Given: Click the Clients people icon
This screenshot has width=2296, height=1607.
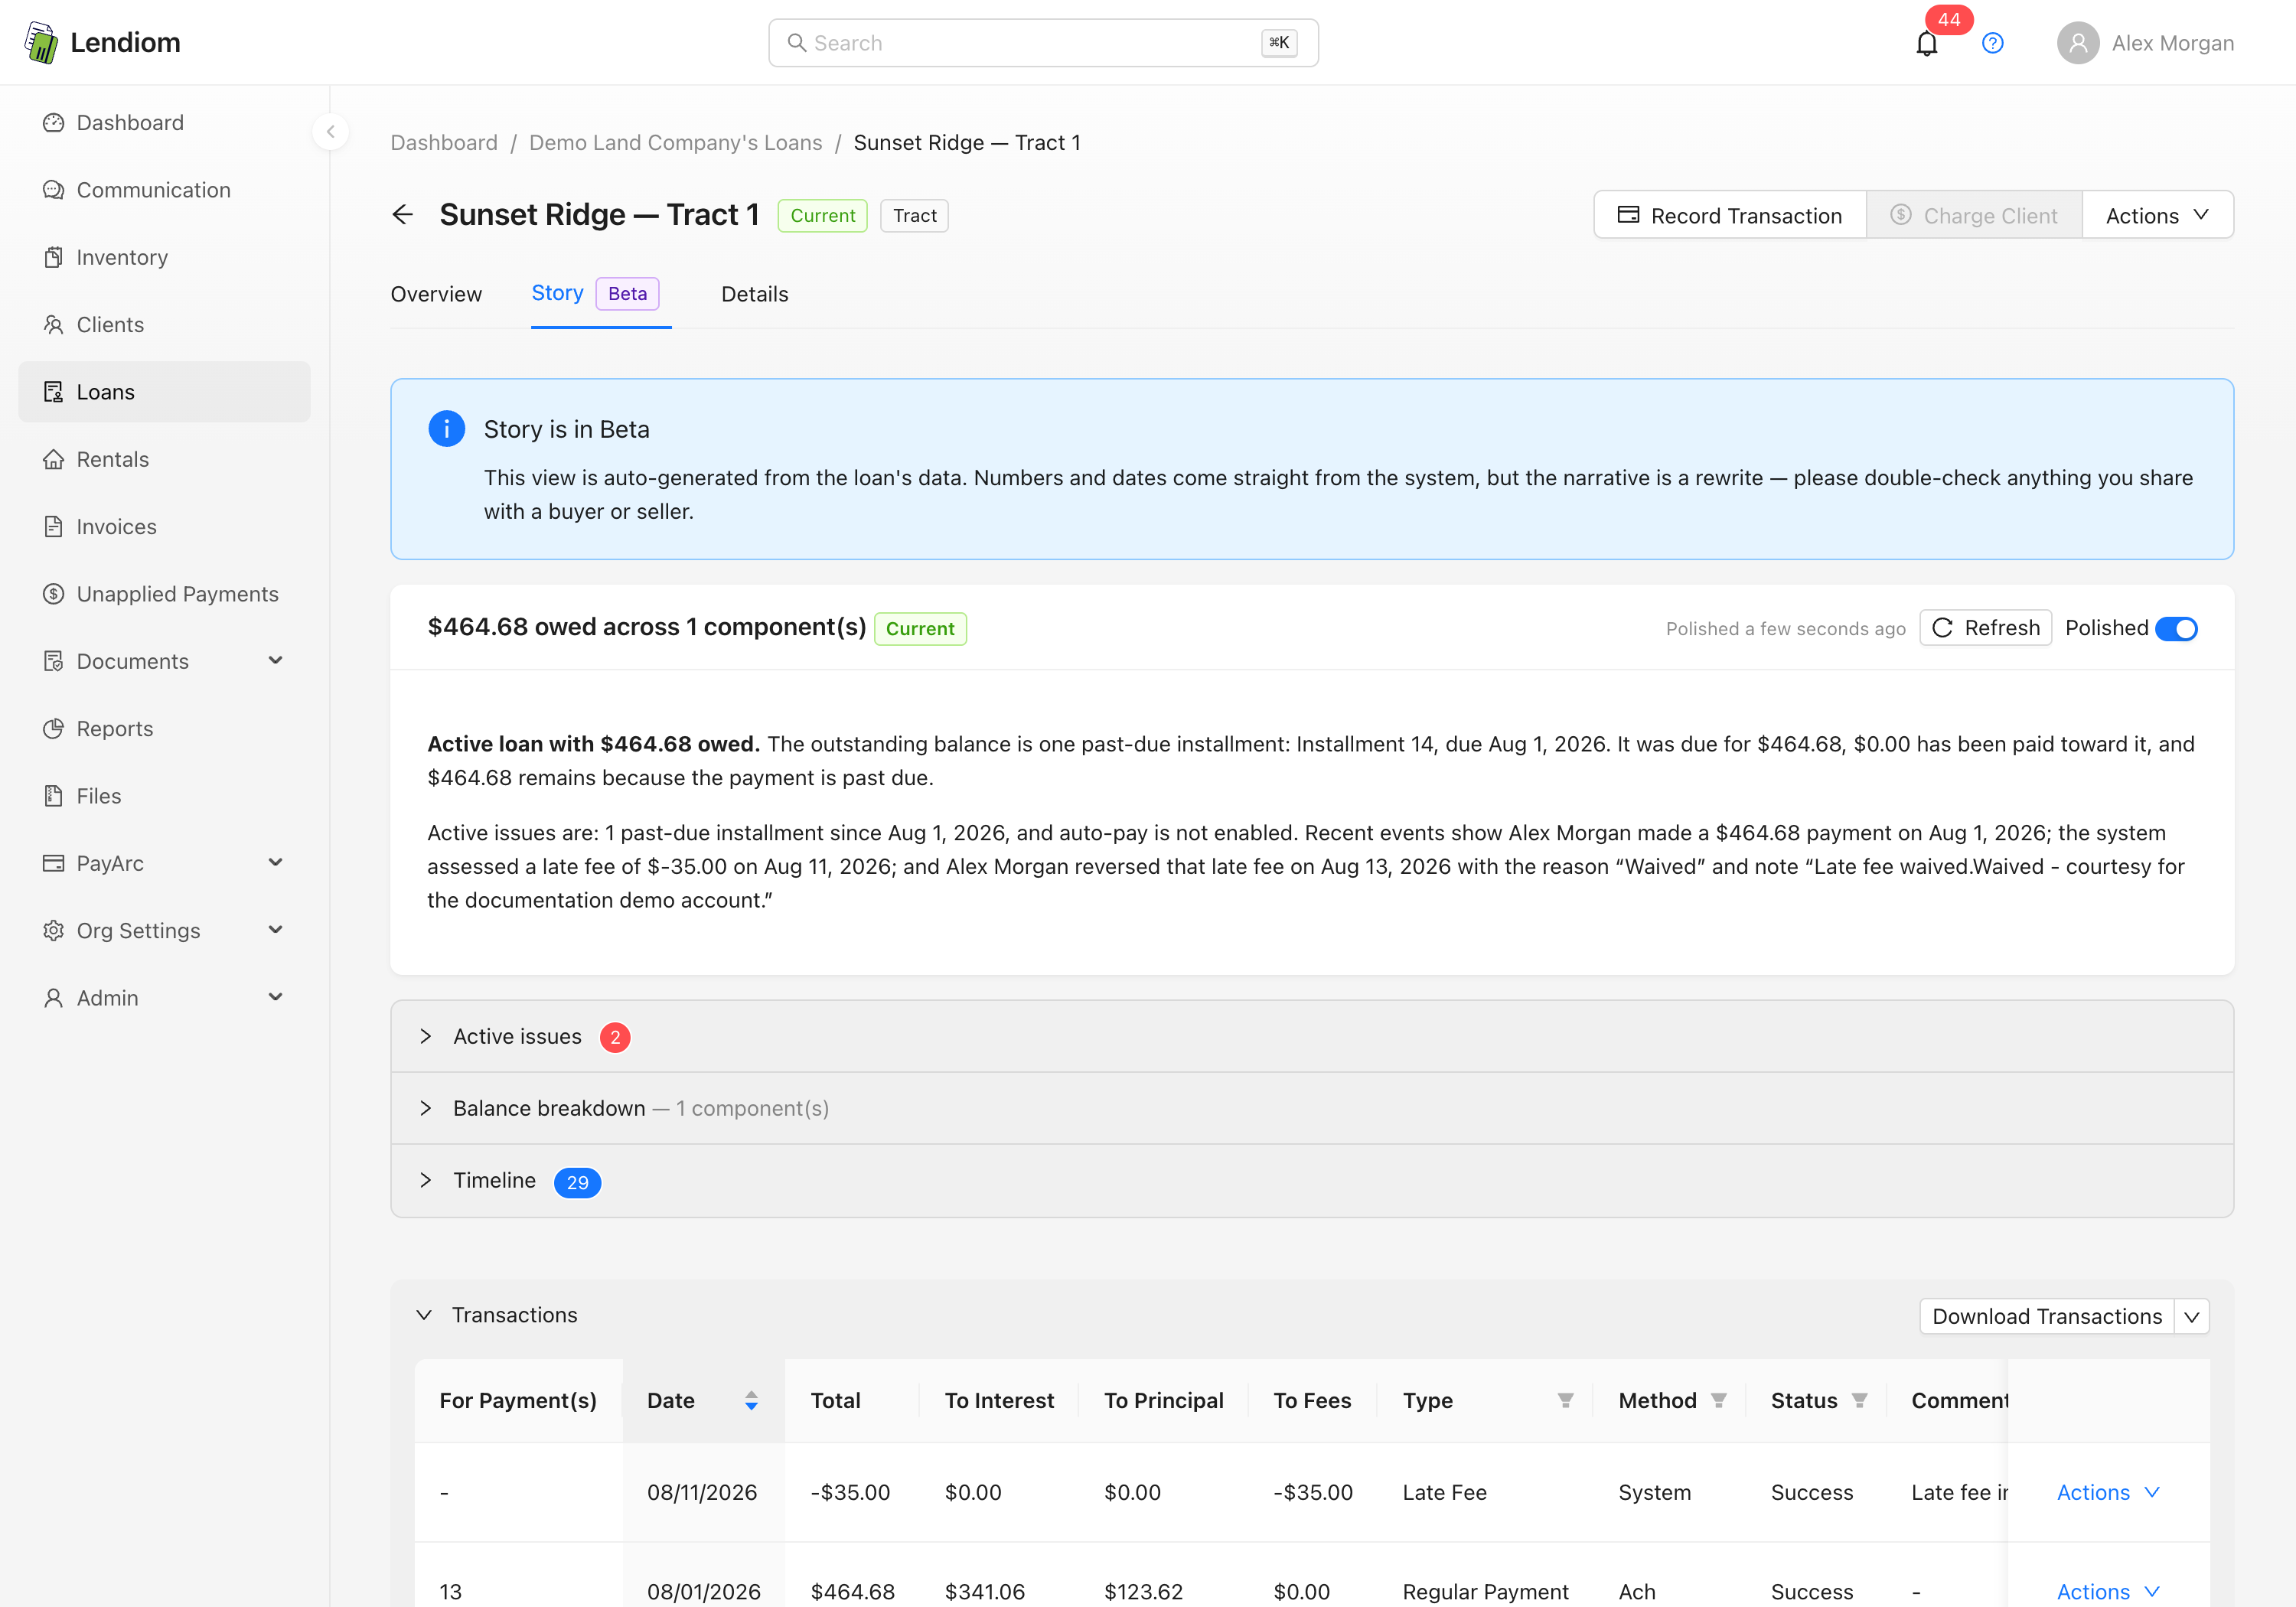Looking at the screenshot, I should pos(53,325).
